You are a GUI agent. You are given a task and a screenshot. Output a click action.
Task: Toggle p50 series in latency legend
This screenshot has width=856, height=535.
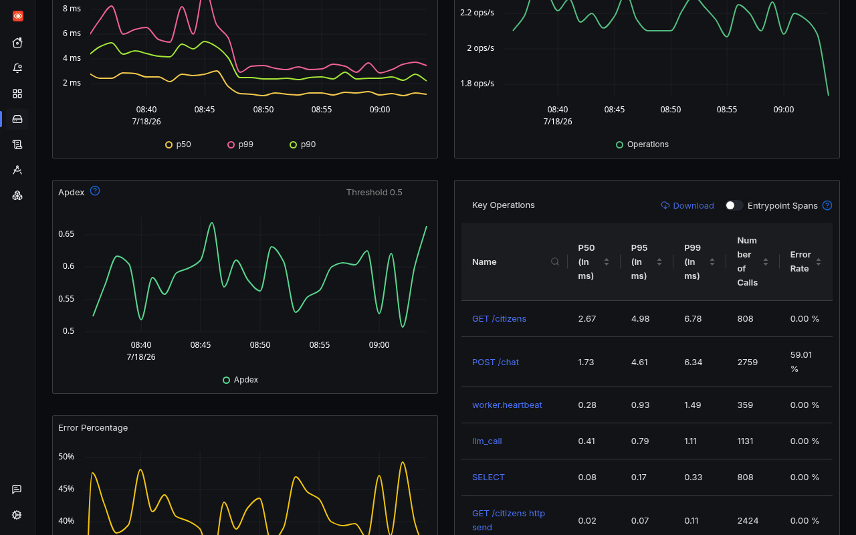pyautogui.click(x=179, y=144)
